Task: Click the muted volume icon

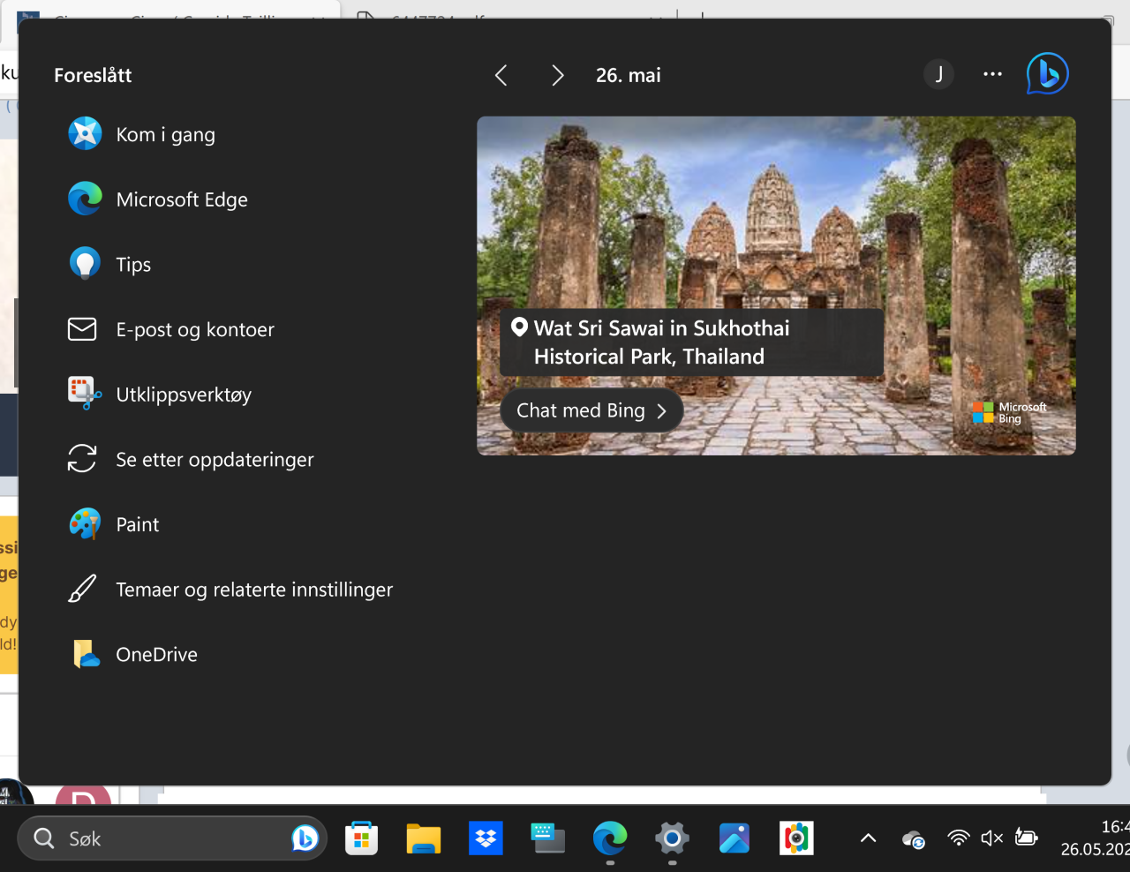Action: tap(992, 838)
